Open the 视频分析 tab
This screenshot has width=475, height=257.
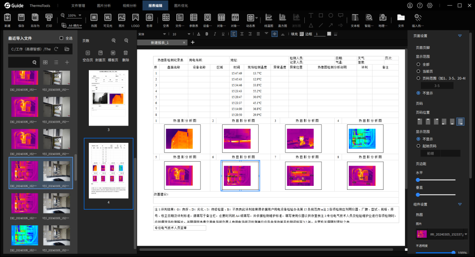coord(130,5)
